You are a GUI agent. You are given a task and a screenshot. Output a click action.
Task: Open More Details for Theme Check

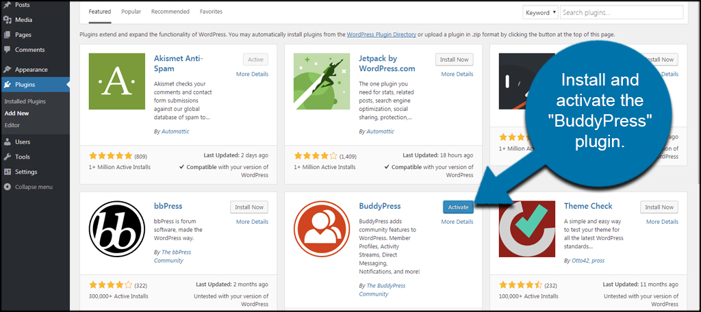662,222
